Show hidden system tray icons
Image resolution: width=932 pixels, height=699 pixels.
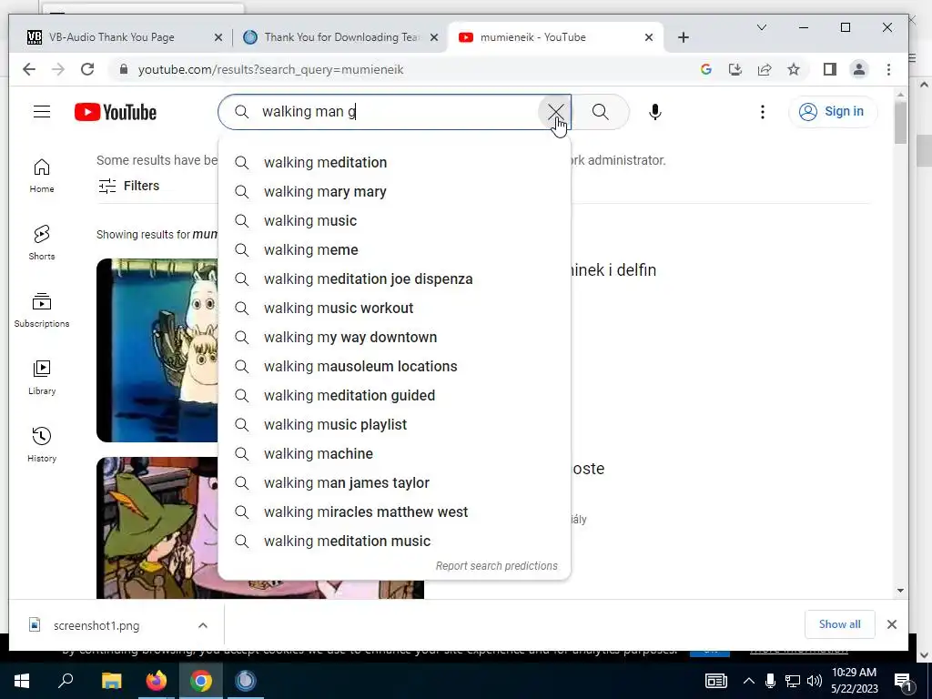point(749,681)
